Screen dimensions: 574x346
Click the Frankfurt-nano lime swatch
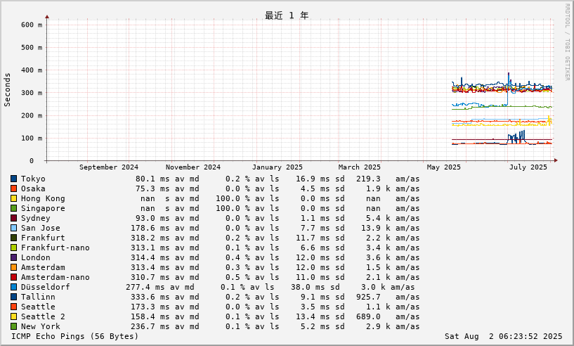tap(13, 248)
